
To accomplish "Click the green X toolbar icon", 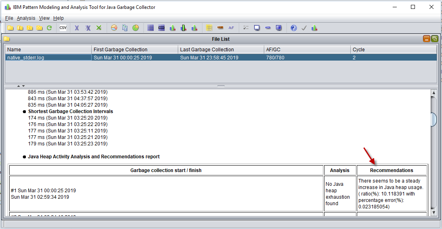I will (99, 28).
